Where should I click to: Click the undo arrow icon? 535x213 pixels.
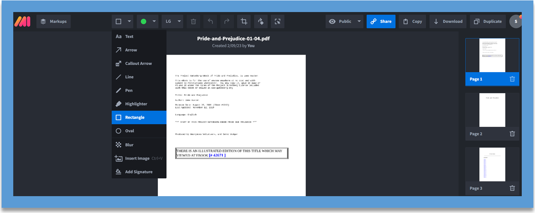(x=210, y=22)
